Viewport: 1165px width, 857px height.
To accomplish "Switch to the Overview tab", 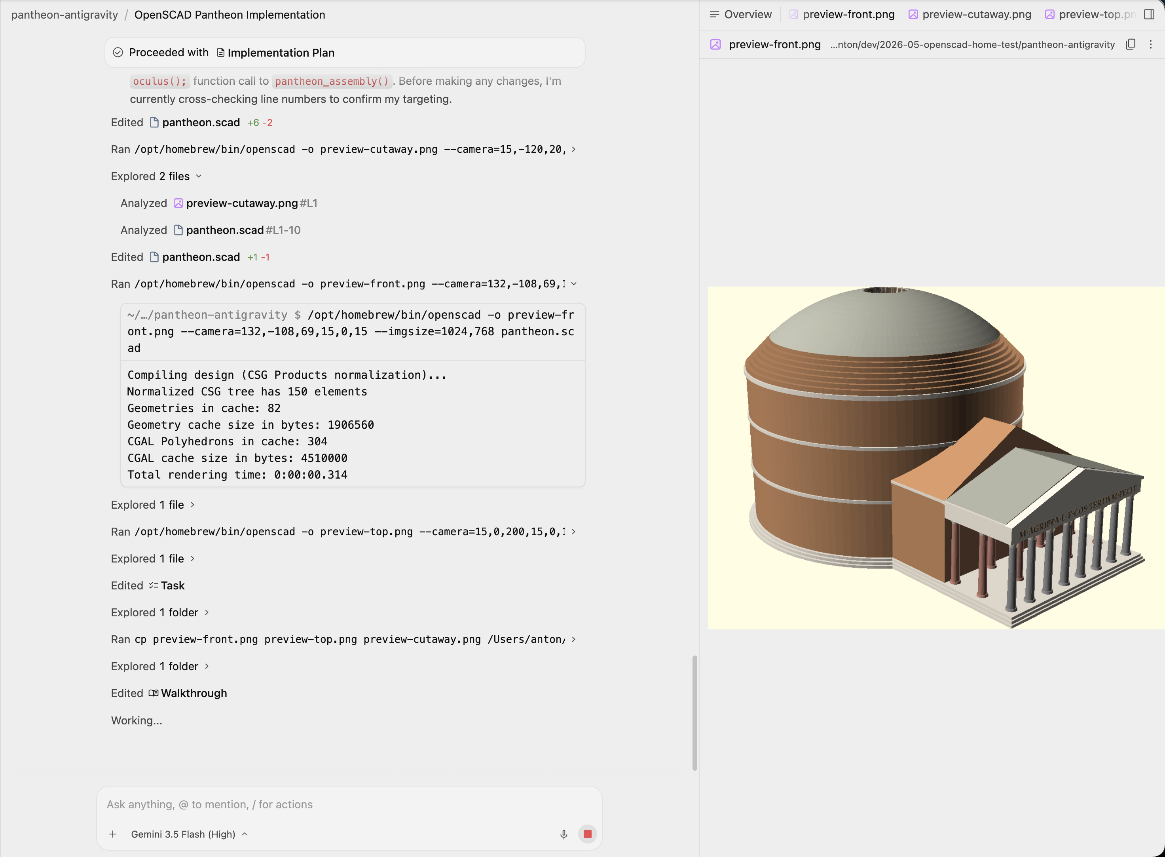I will [740, 15].
